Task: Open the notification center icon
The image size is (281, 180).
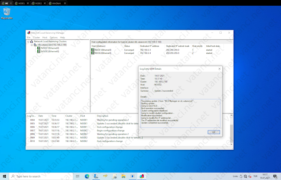Action: coord(275,176)
